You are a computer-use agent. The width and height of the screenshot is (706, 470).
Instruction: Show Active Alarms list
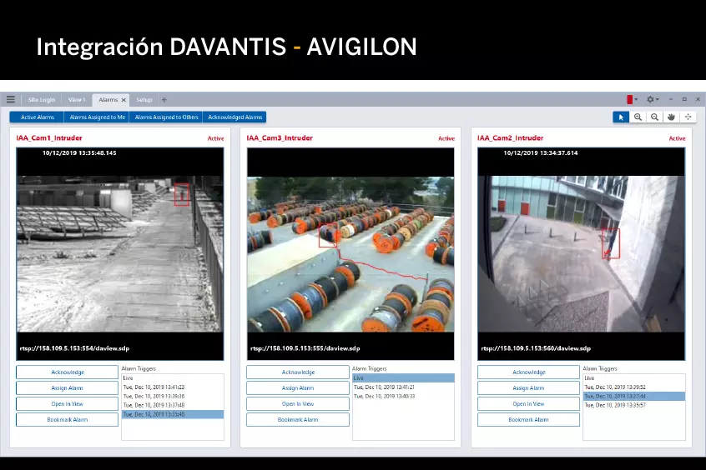pyautogui.click(x=37, y=117)
